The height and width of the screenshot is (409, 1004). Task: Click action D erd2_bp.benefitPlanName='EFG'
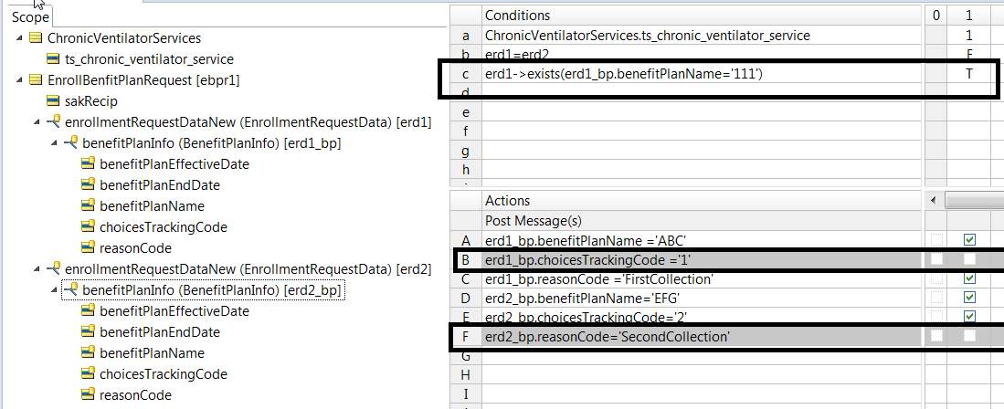(702, 298)
